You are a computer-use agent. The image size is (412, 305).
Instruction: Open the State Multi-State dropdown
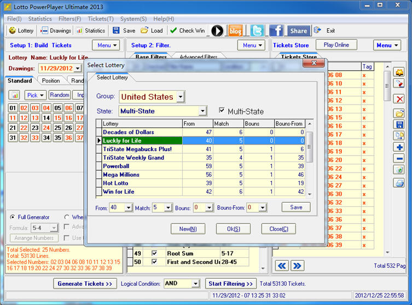point(202,111)
